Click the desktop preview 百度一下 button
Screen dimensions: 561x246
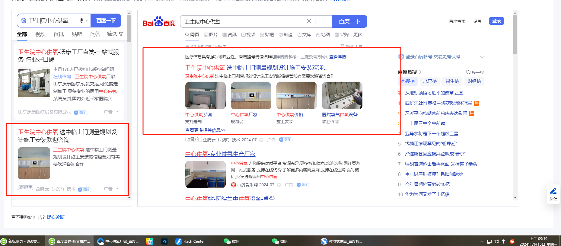click(x=349, y=21)
